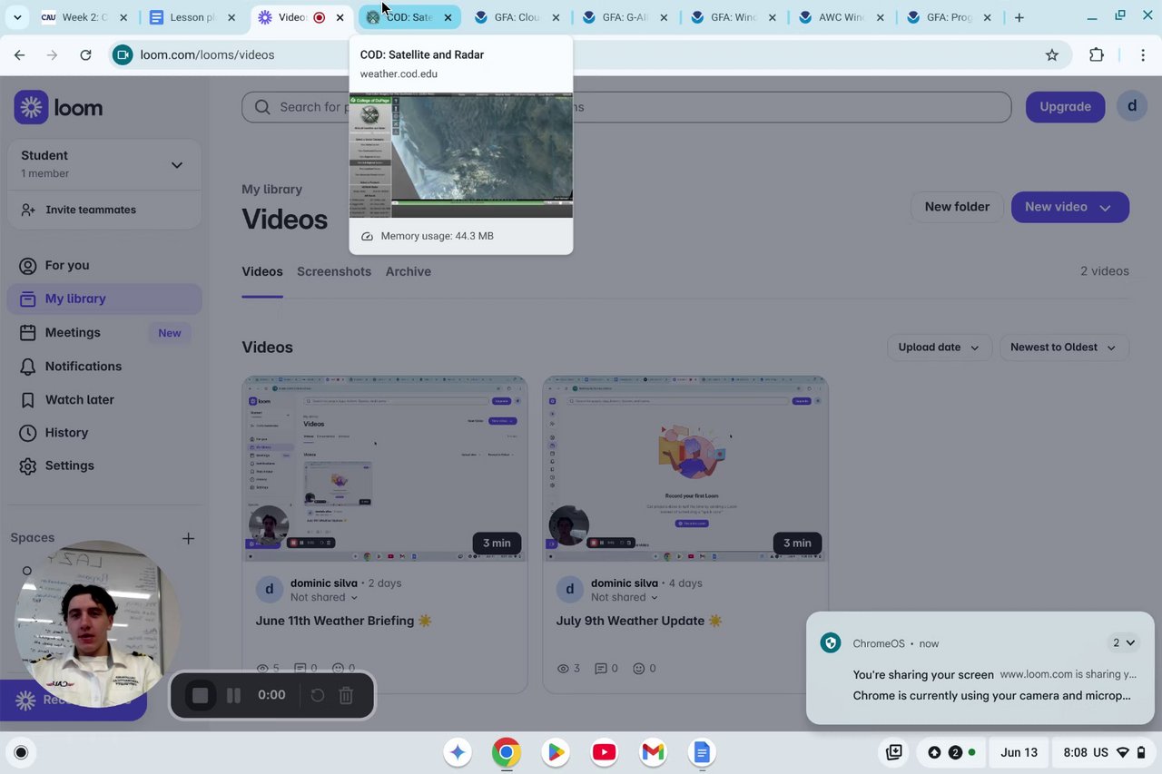Switch to the Week 2 browser tab
This screenshot has height=774, width=1162.
[x=86, y=17]
